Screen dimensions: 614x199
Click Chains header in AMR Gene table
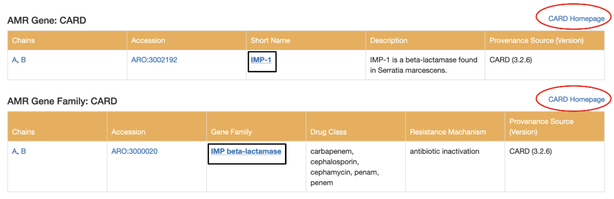coord(23,41)
